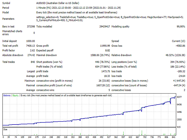This screenshot has width=187, height=140.
Task: Click Absolute drawdown value 274.42
Action: pos(31,55)
